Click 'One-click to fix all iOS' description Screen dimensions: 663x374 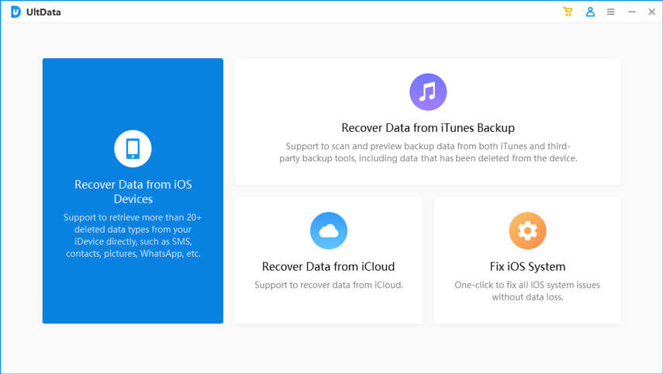527,291
